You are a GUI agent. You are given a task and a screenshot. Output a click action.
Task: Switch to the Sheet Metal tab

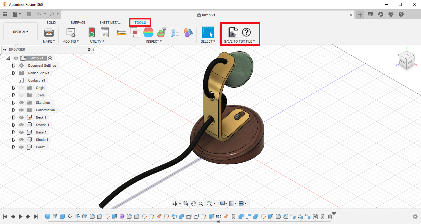[x=110, y=23]
